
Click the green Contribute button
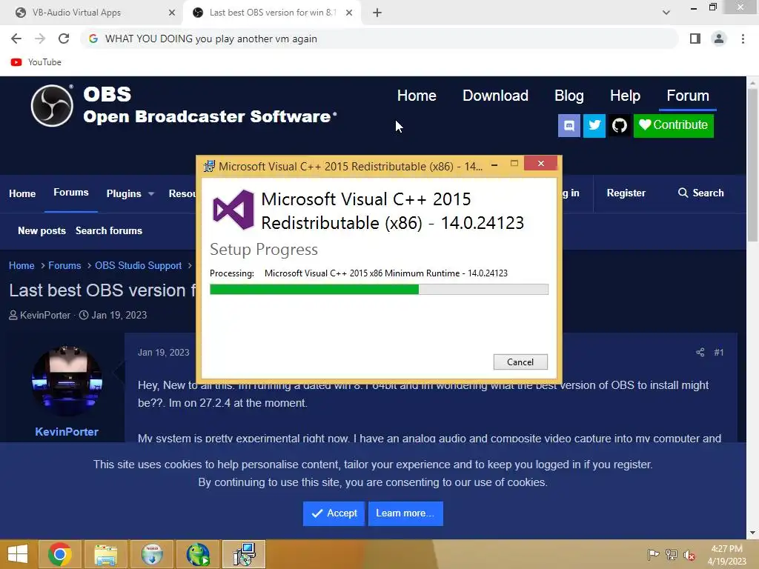tap(673, 125)
